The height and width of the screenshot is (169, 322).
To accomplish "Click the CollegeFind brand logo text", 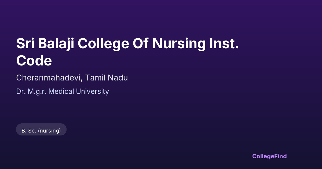I will point(269,156).
